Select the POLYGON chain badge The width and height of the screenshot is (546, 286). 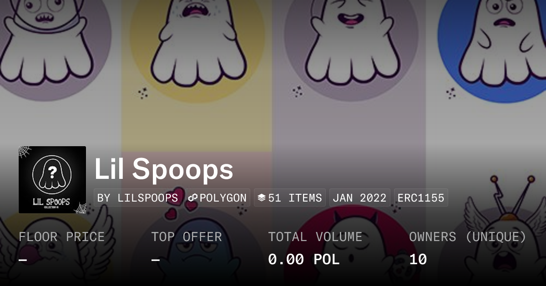(217, 198)
